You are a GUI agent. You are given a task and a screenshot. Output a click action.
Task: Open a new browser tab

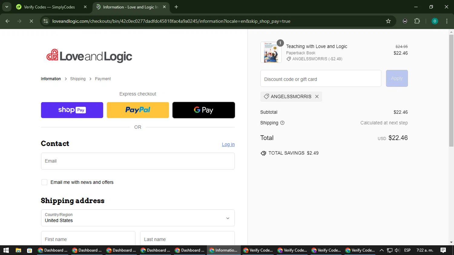[x=176, y=7]
